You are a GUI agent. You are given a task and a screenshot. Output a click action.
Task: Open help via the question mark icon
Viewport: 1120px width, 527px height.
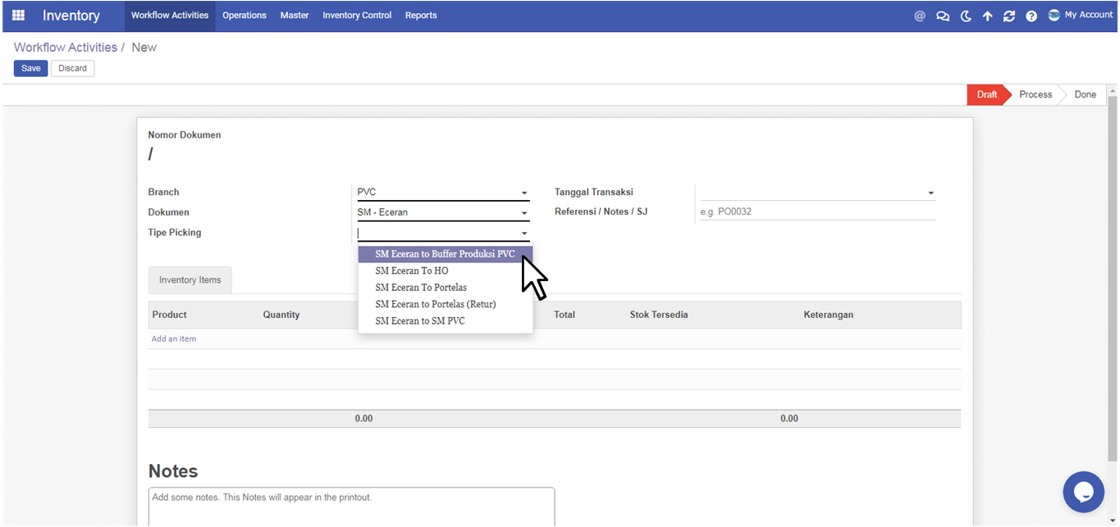tap(1031, 16)
